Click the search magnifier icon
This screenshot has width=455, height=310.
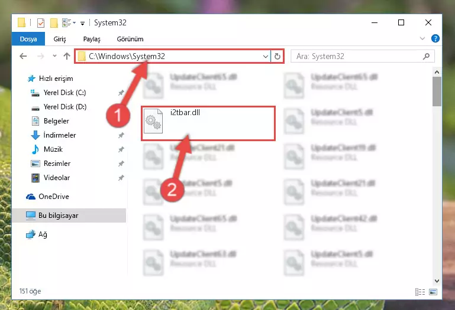[426, 56]
